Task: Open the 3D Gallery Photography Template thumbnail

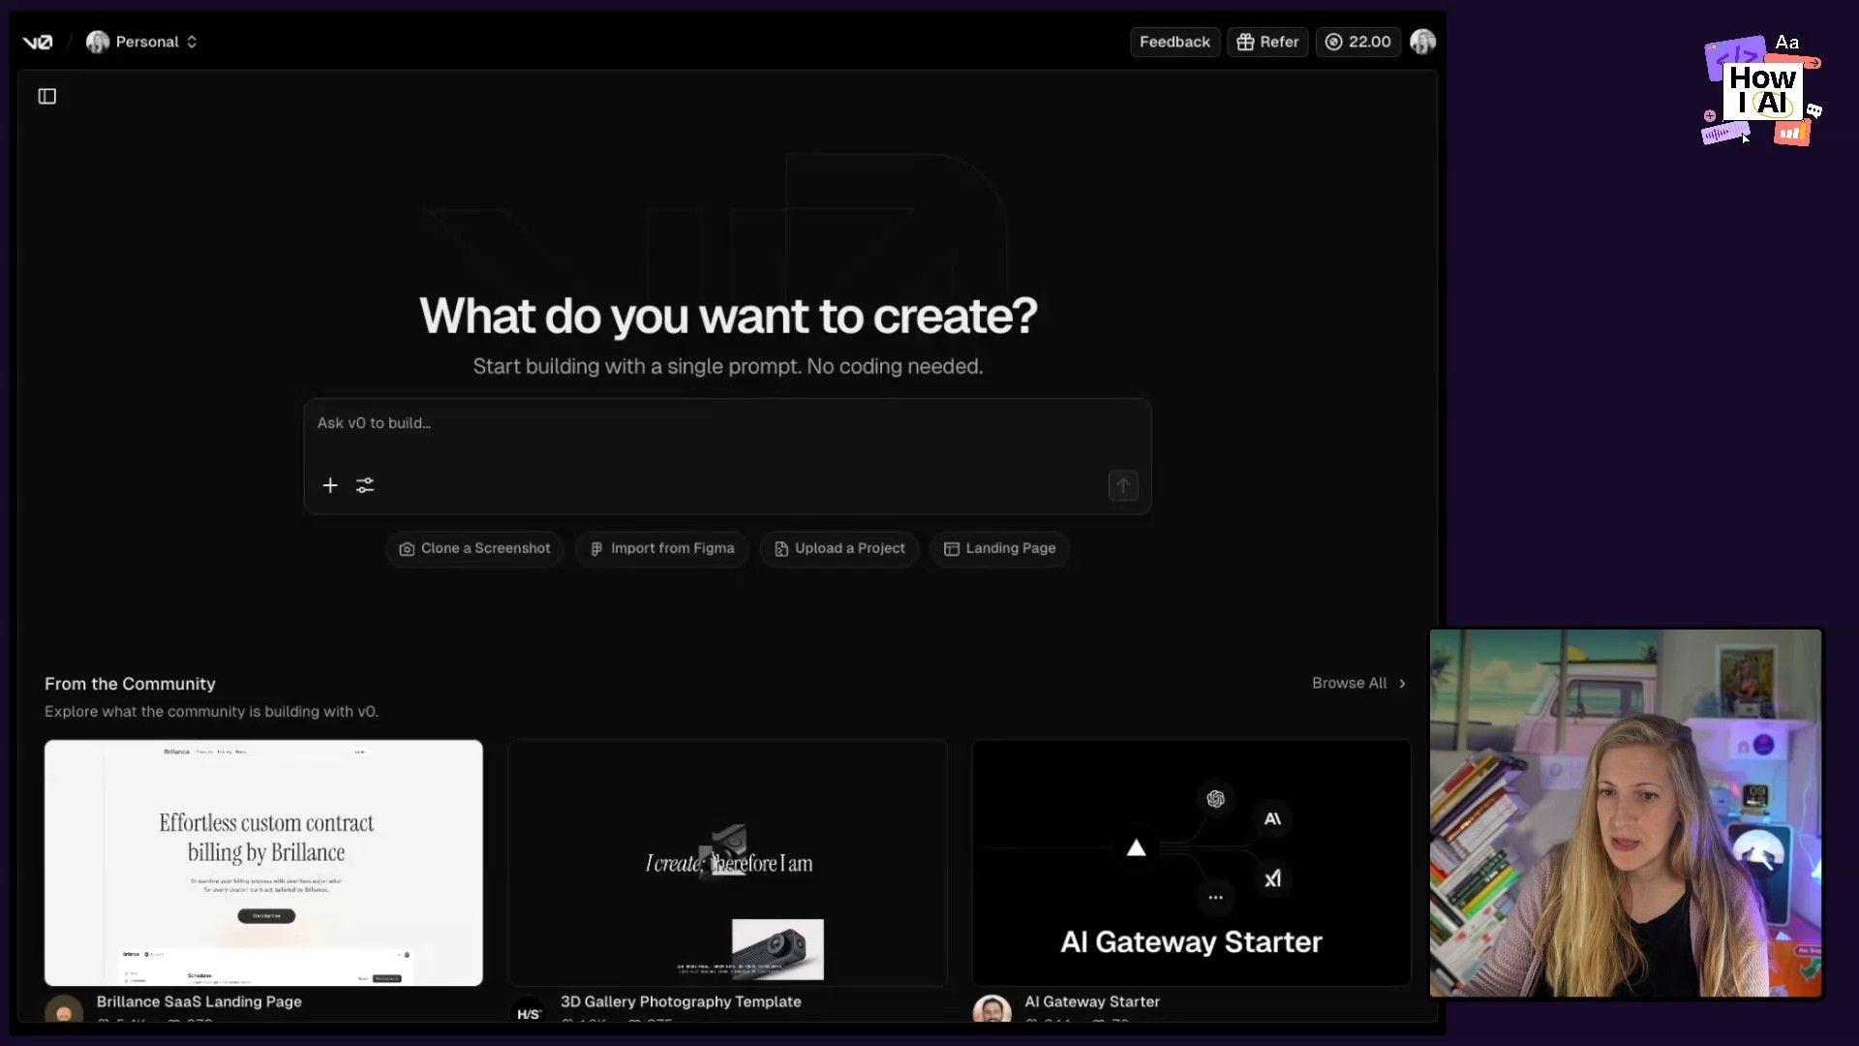Action: click(x=727, y=863)
